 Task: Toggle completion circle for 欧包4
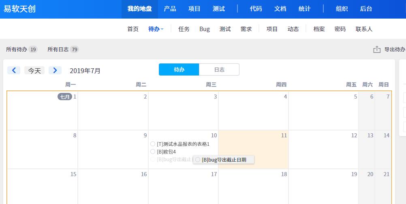[153, 151]
